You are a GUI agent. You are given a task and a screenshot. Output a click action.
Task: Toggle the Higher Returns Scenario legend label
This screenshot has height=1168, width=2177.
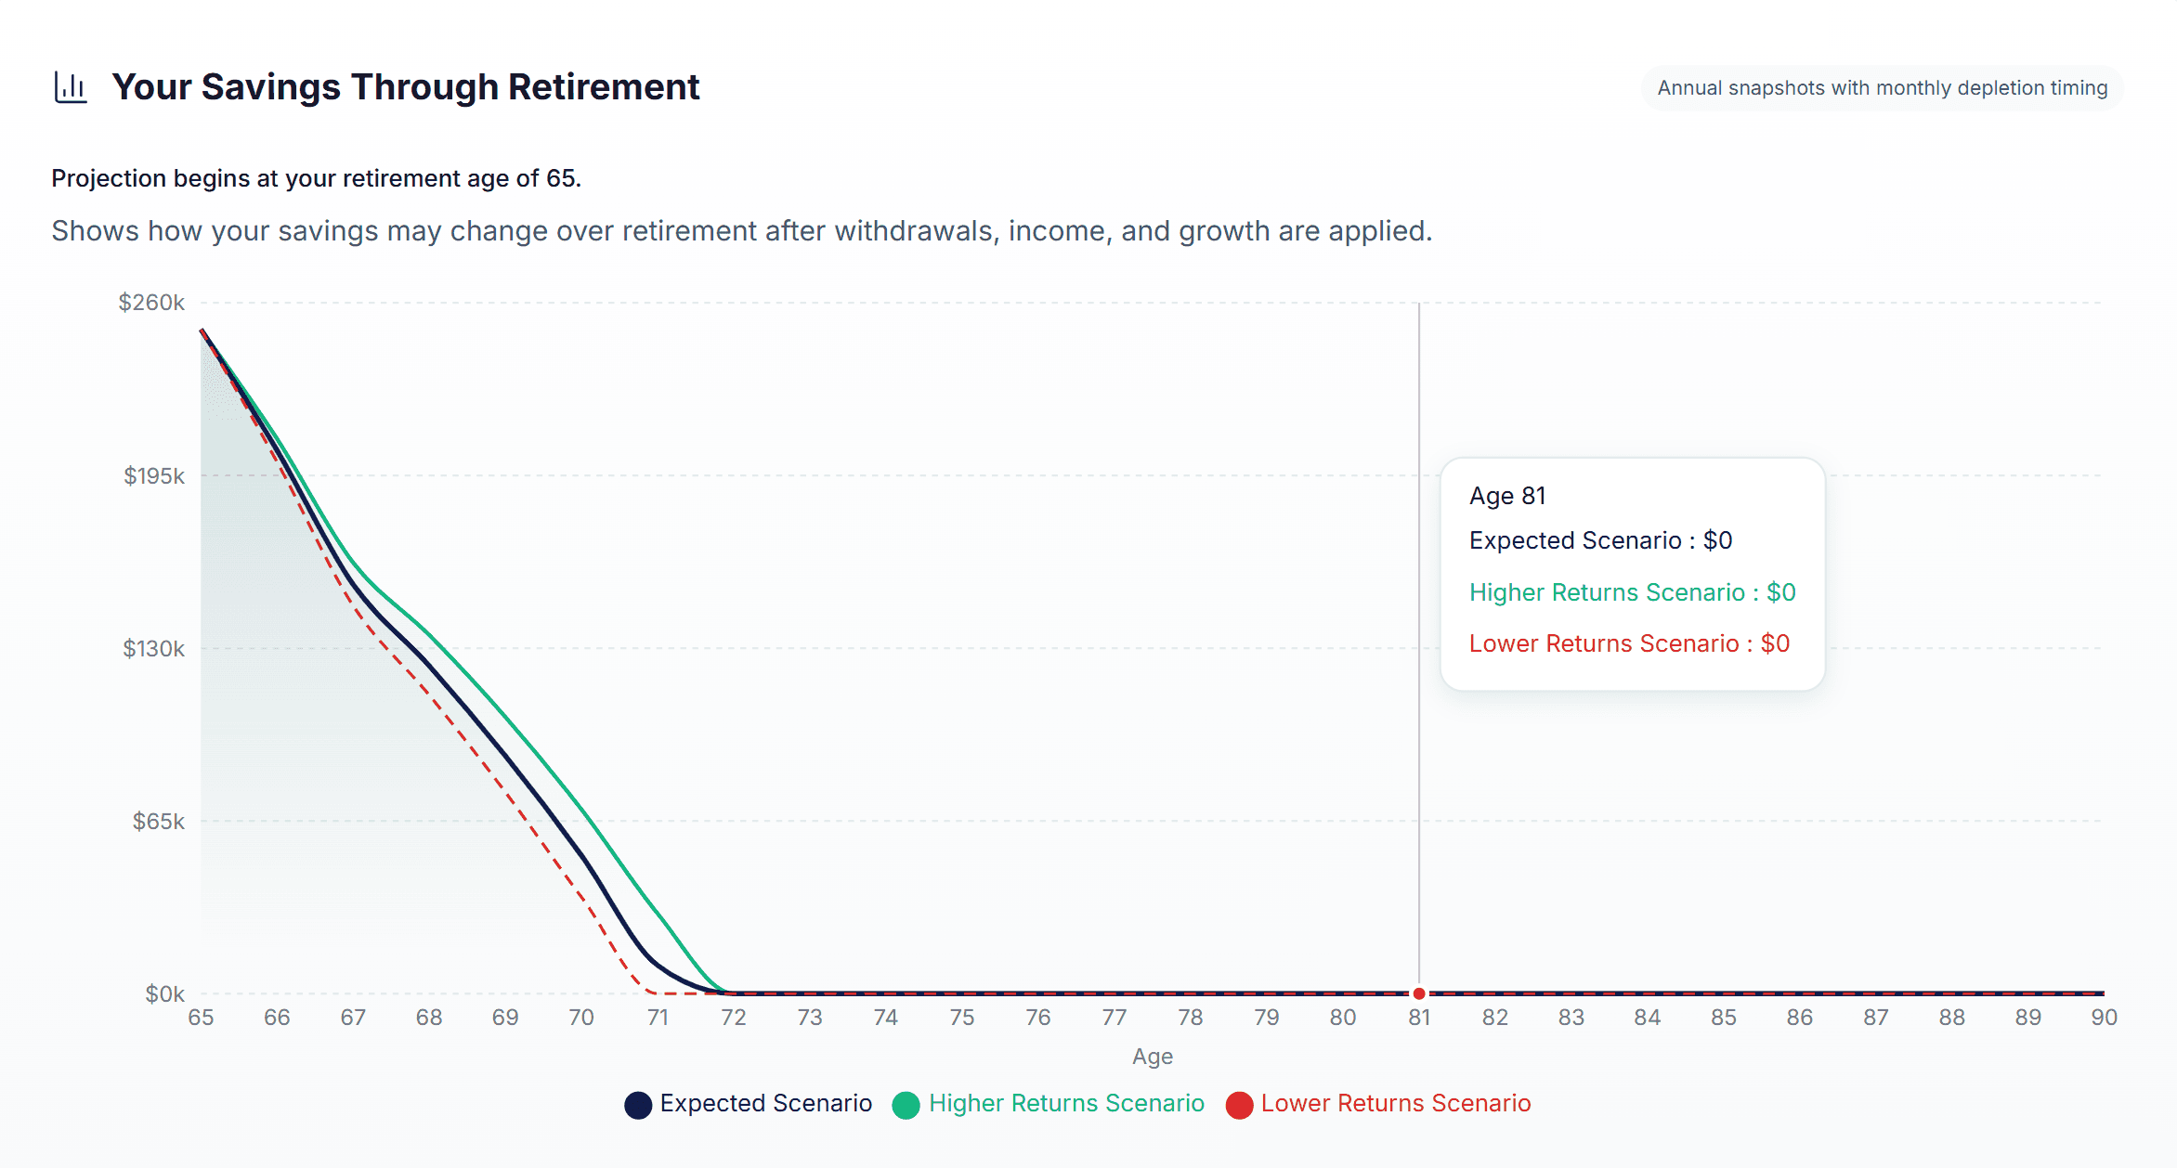click(x=1066, y=1103)
